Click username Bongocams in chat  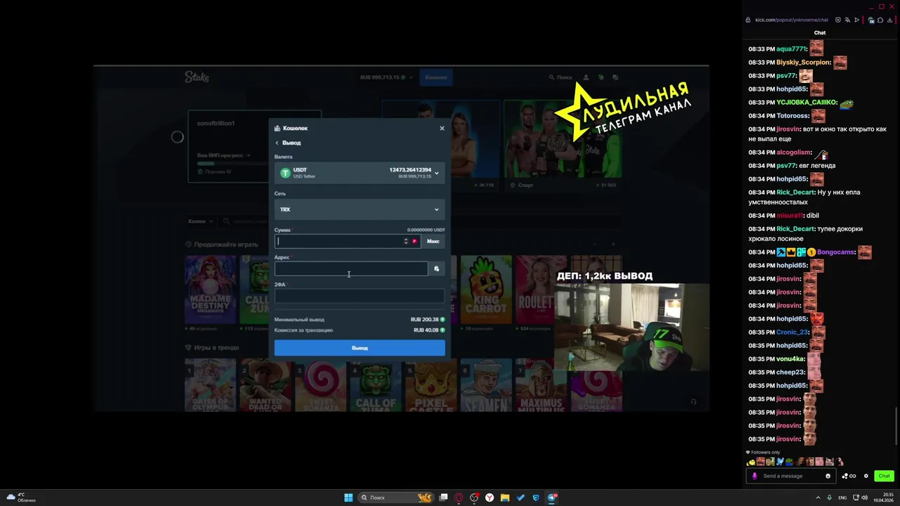point(836,252)
